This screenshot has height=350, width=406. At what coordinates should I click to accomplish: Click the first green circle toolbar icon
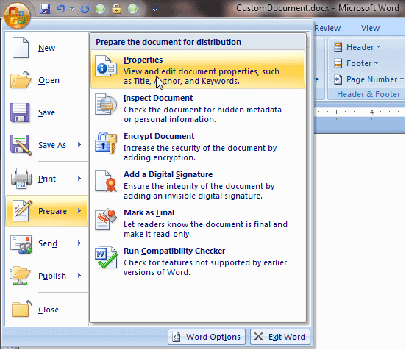(x=101, y=9)
